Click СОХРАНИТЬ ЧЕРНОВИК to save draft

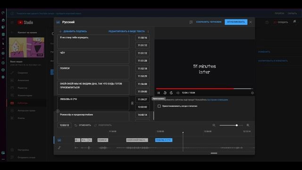pos(209,22)
